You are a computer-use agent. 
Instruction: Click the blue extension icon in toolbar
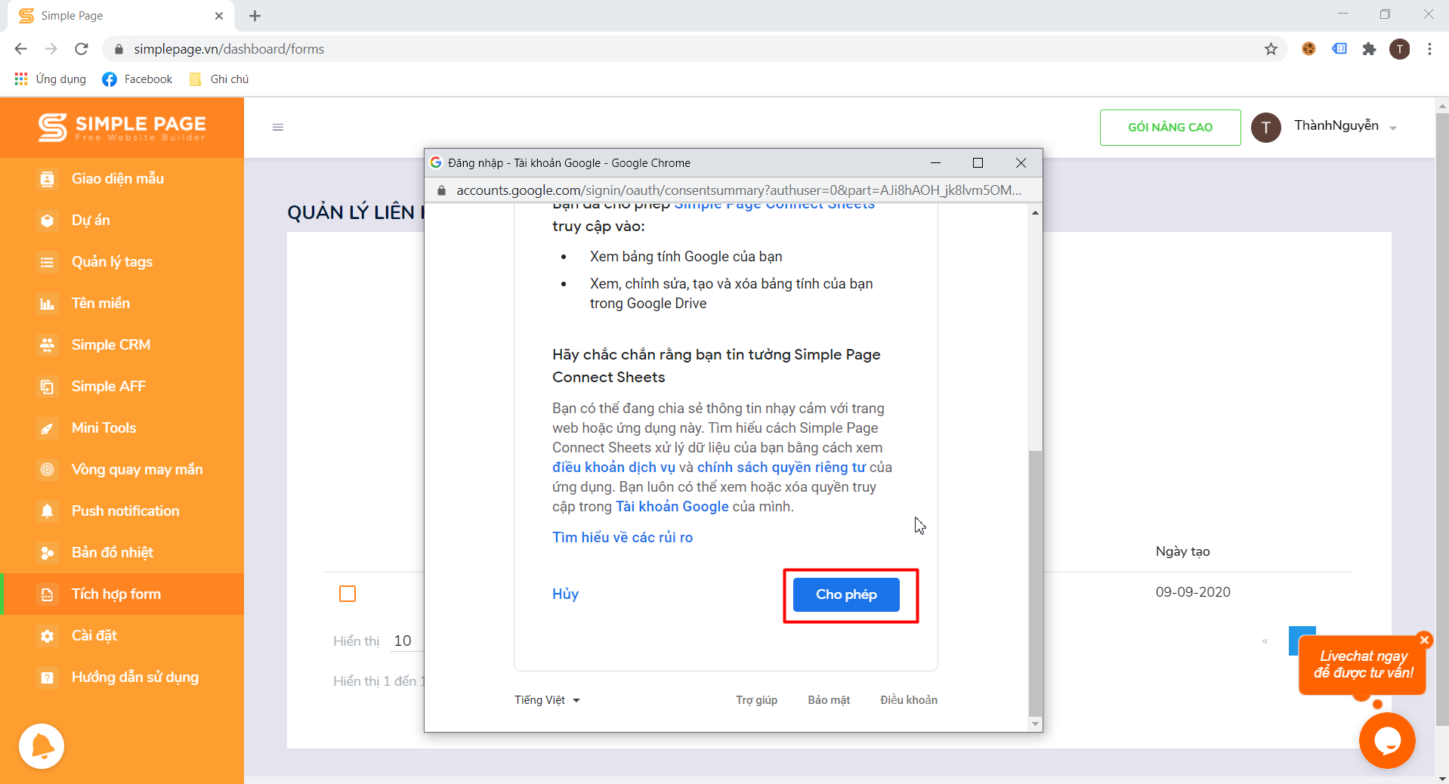pyautogui.click(x=1339, y=49)
